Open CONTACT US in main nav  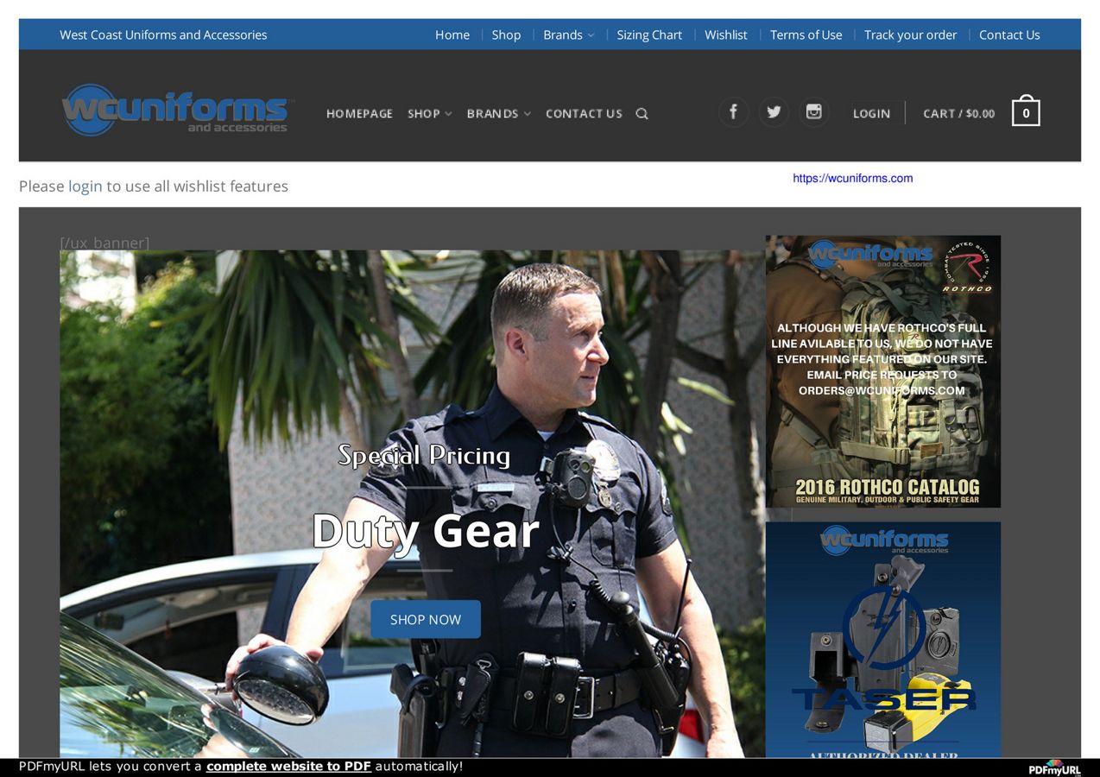click(x=584, y=114)
